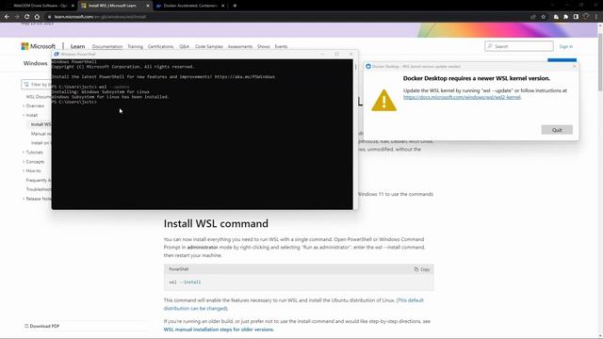
Task: Close the Docker Accelerated Container tab
Action: [x=222, y=6]
